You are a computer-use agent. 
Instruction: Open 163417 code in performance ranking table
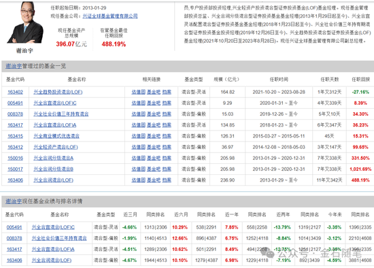coord(14,250)
